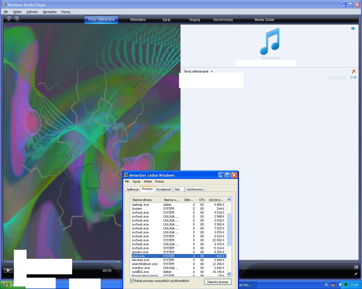Click the process list scrollbar thumb
This screenshot has height=289, width=362.
(x=229, y=229)
